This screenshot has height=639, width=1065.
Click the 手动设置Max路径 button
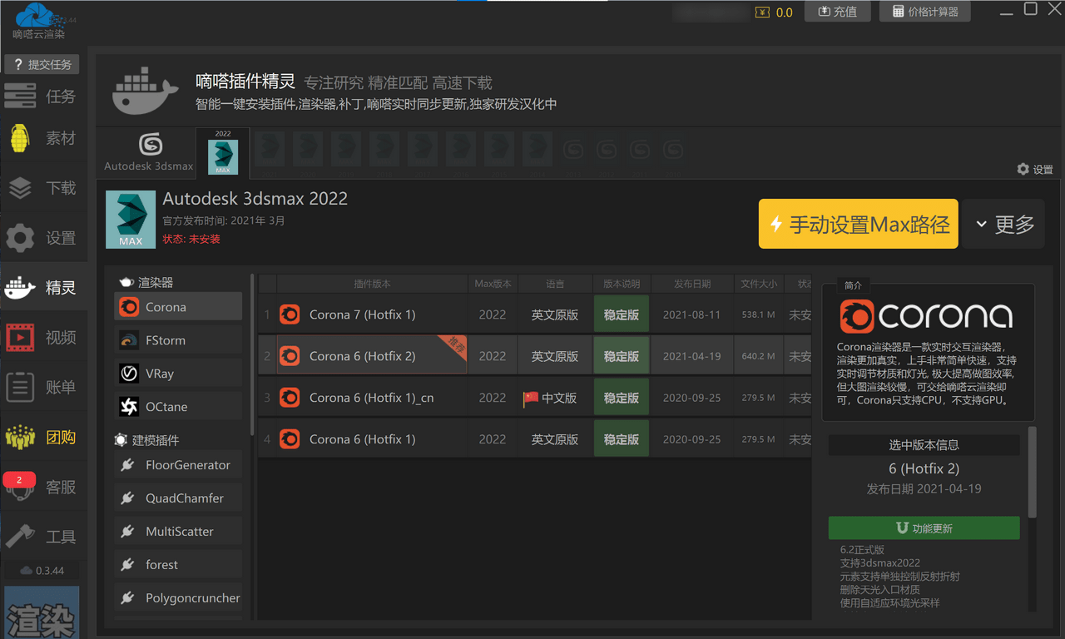[x=858, y=223]
